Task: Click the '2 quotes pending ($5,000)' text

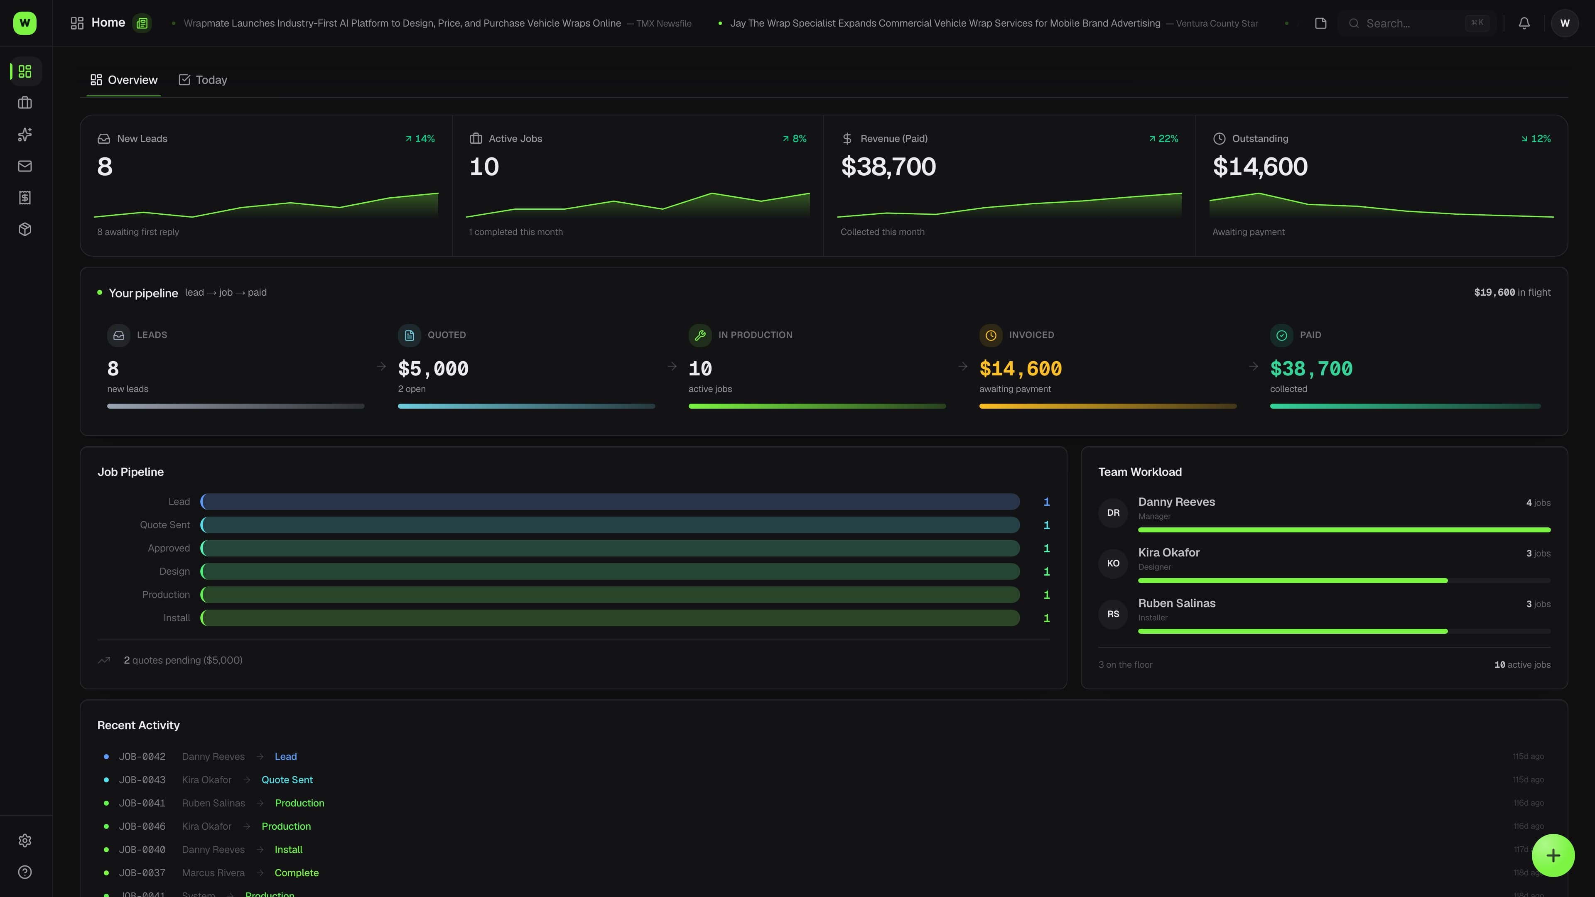Action: [183, 660]
